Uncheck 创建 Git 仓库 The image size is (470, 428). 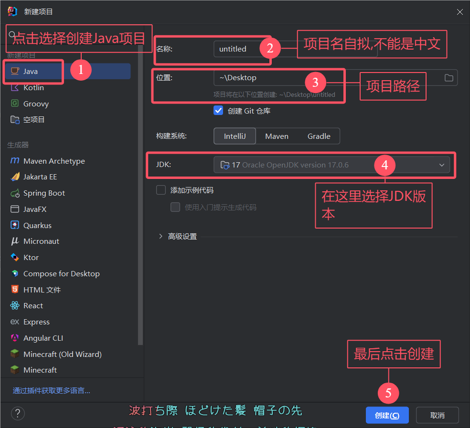[218, 110]
